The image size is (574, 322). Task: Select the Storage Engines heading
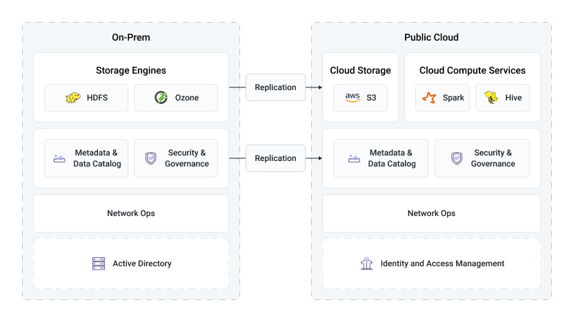[x=131, y=70]
